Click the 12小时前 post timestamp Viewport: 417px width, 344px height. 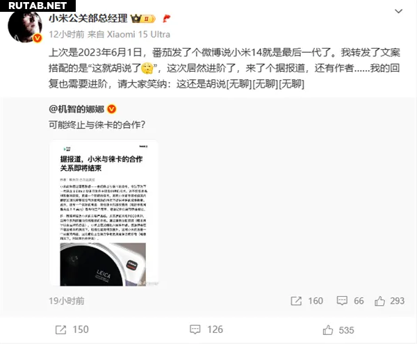point(67,34)
